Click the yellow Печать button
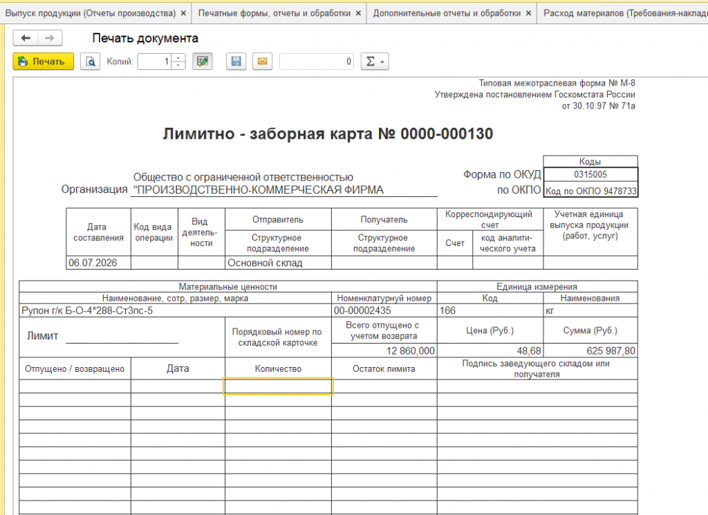Viewport: 708px width, 515px height. point(44,62)
